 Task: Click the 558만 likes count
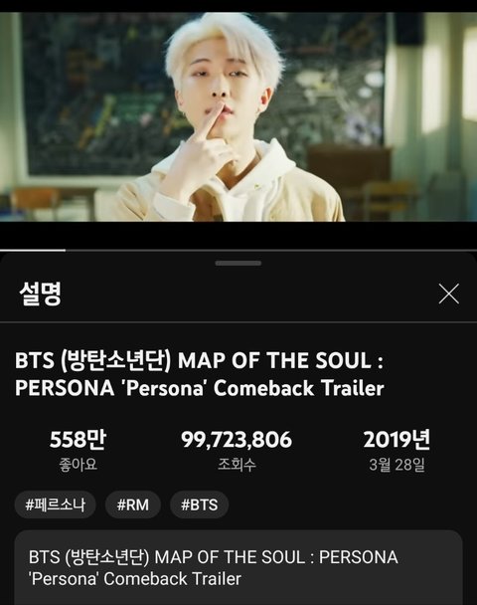(x=78, y=440)
